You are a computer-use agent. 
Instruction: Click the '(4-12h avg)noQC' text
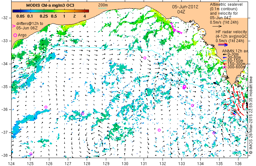click(x=231, y=36)
